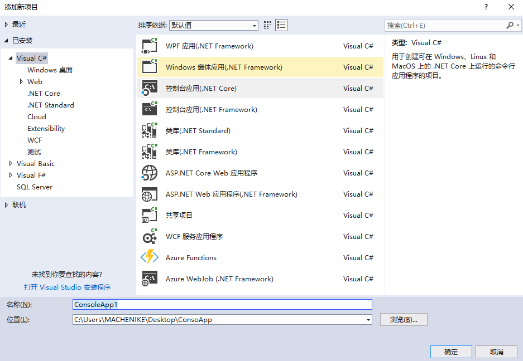Viewport: 523px width, 361px height.
Task: Select 类库(.NET Framework) template name
Action: pos(201,152)
